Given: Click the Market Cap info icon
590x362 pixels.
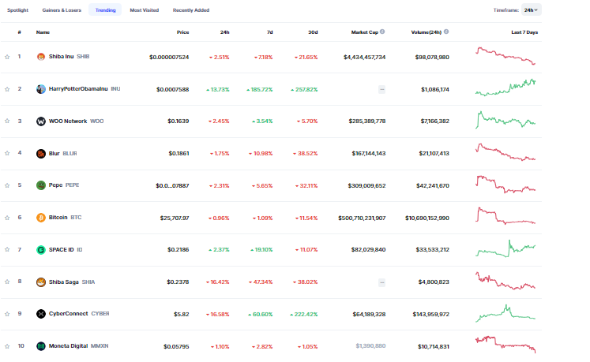Looking at the screenshot, I should point(382,32).
